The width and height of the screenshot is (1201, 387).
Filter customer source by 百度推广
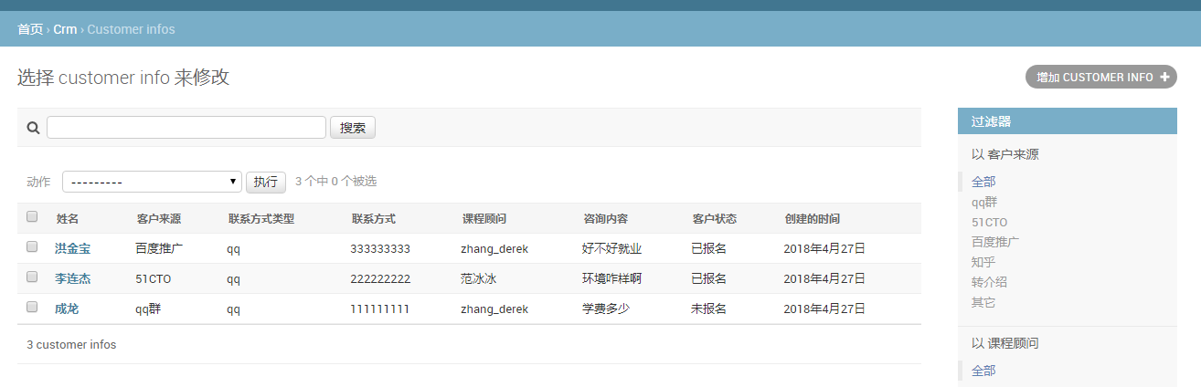(995, 242)
